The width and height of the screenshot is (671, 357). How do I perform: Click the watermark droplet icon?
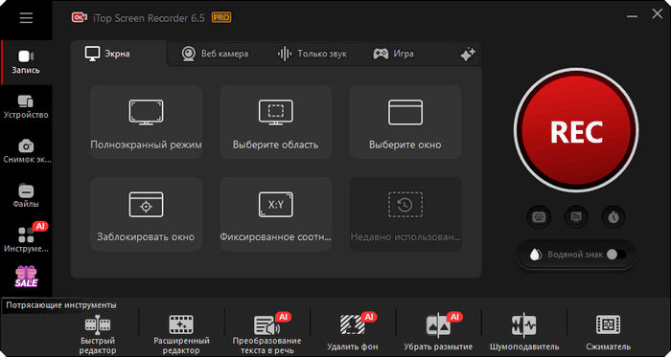(x=535, y=255)
